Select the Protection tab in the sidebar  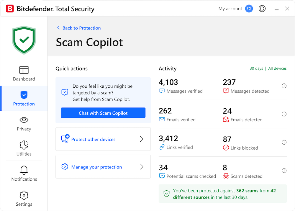tap(24, 98)
